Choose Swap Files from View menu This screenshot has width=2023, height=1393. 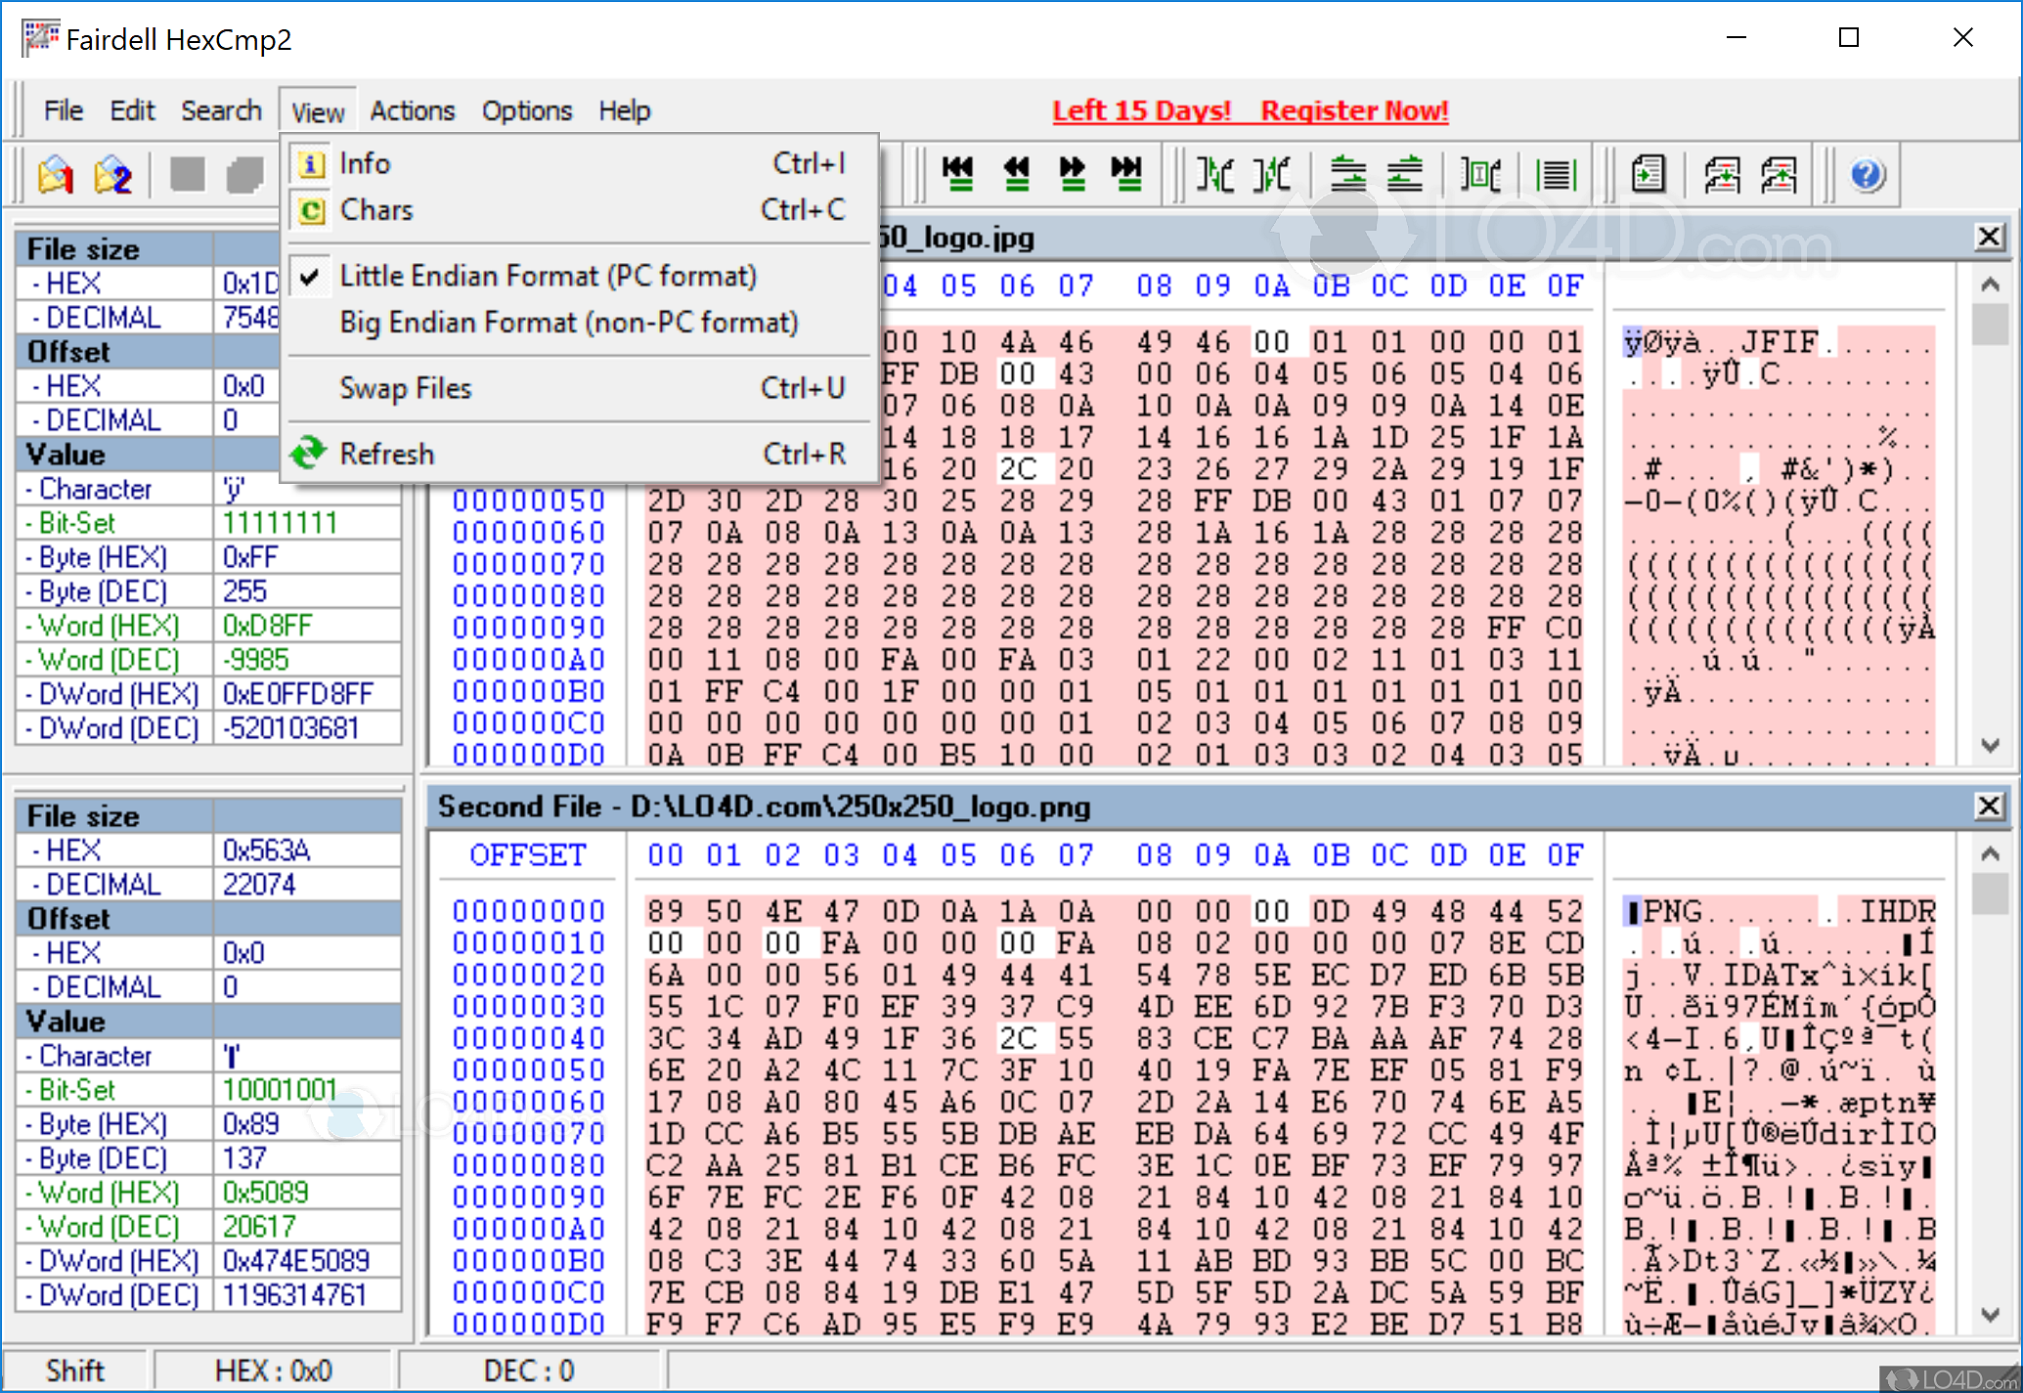[405, 389]
